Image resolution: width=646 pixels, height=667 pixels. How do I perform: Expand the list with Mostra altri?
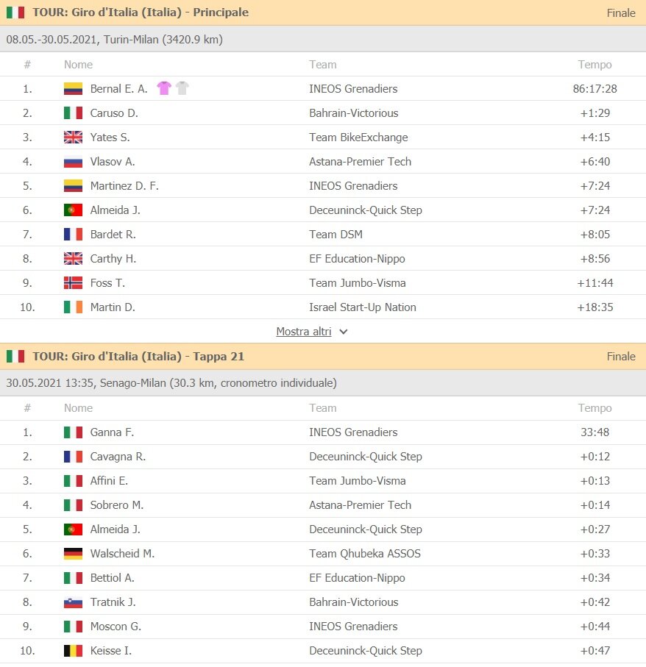[x=303, y=332]
